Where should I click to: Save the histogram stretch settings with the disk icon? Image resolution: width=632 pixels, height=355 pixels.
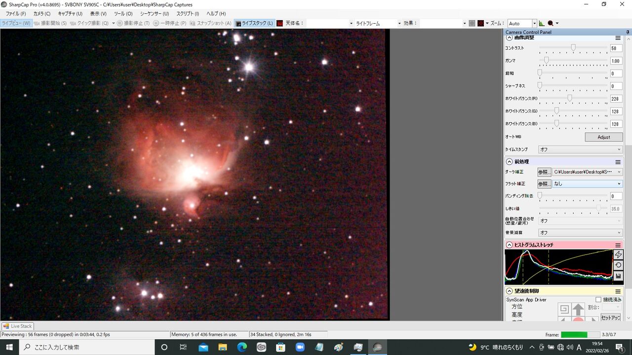(618, 276)
